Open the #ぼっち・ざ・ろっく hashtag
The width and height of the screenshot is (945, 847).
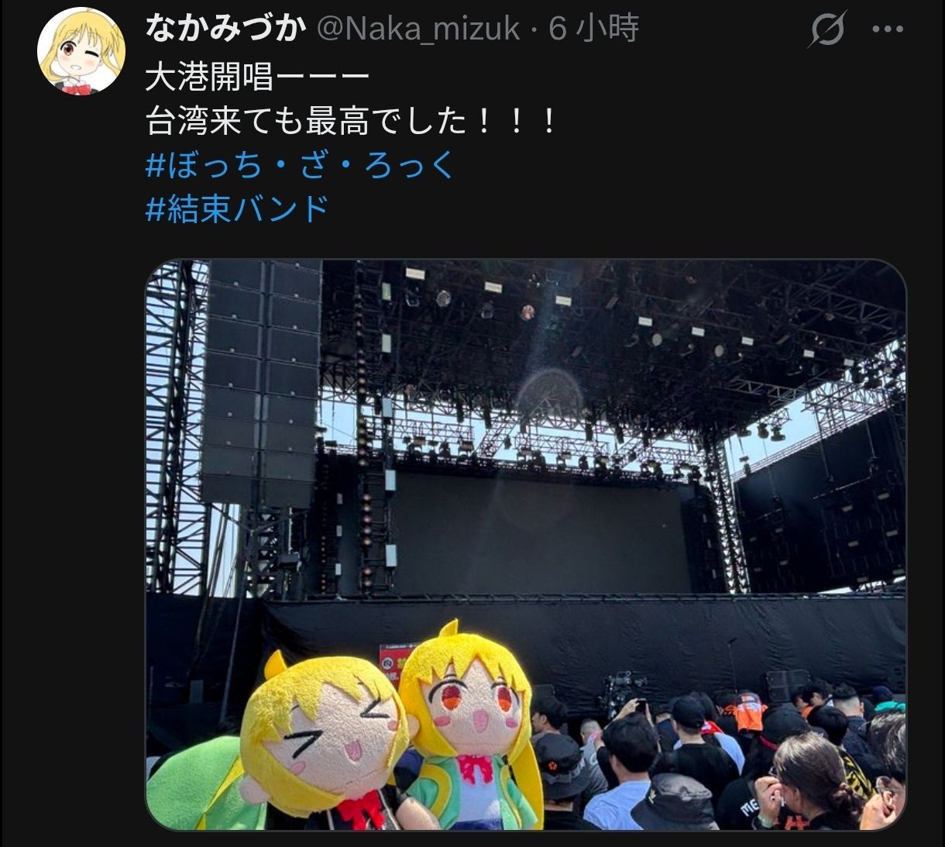pos(300,165)
